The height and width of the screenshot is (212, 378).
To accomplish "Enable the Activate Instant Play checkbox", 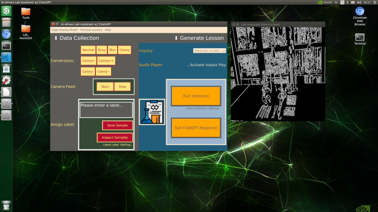I will pos(187,65).
